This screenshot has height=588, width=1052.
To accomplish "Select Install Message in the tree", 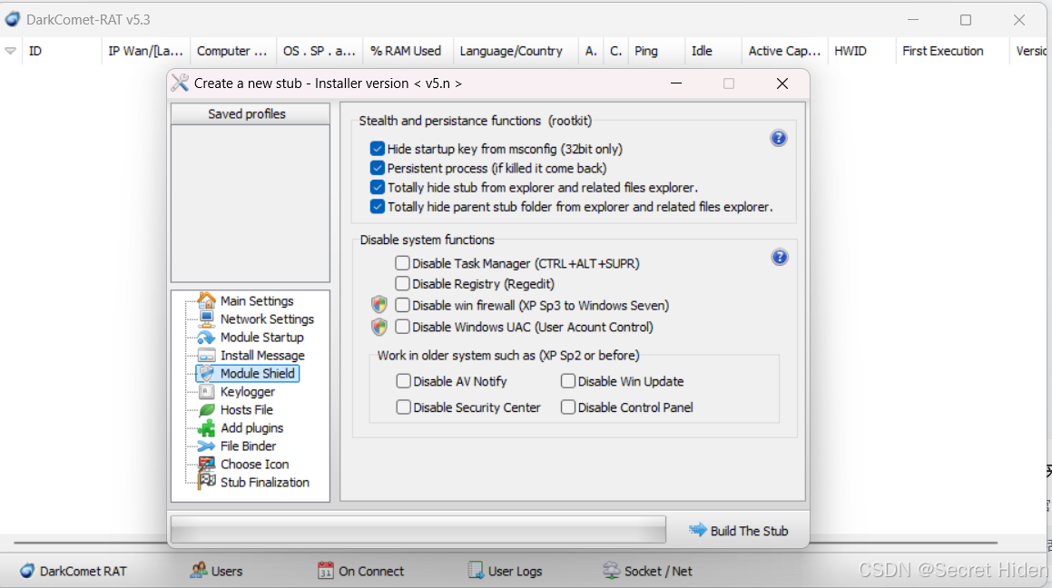I will [x=262, y=356].
